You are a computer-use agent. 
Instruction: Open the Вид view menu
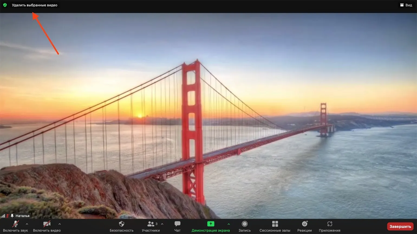(x=406, y=5)
